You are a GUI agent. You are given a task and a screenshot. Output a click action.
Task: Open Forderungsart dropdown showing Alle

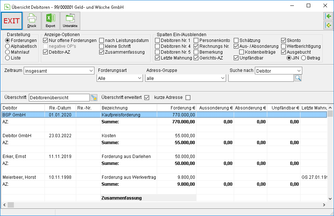[120, 78]
